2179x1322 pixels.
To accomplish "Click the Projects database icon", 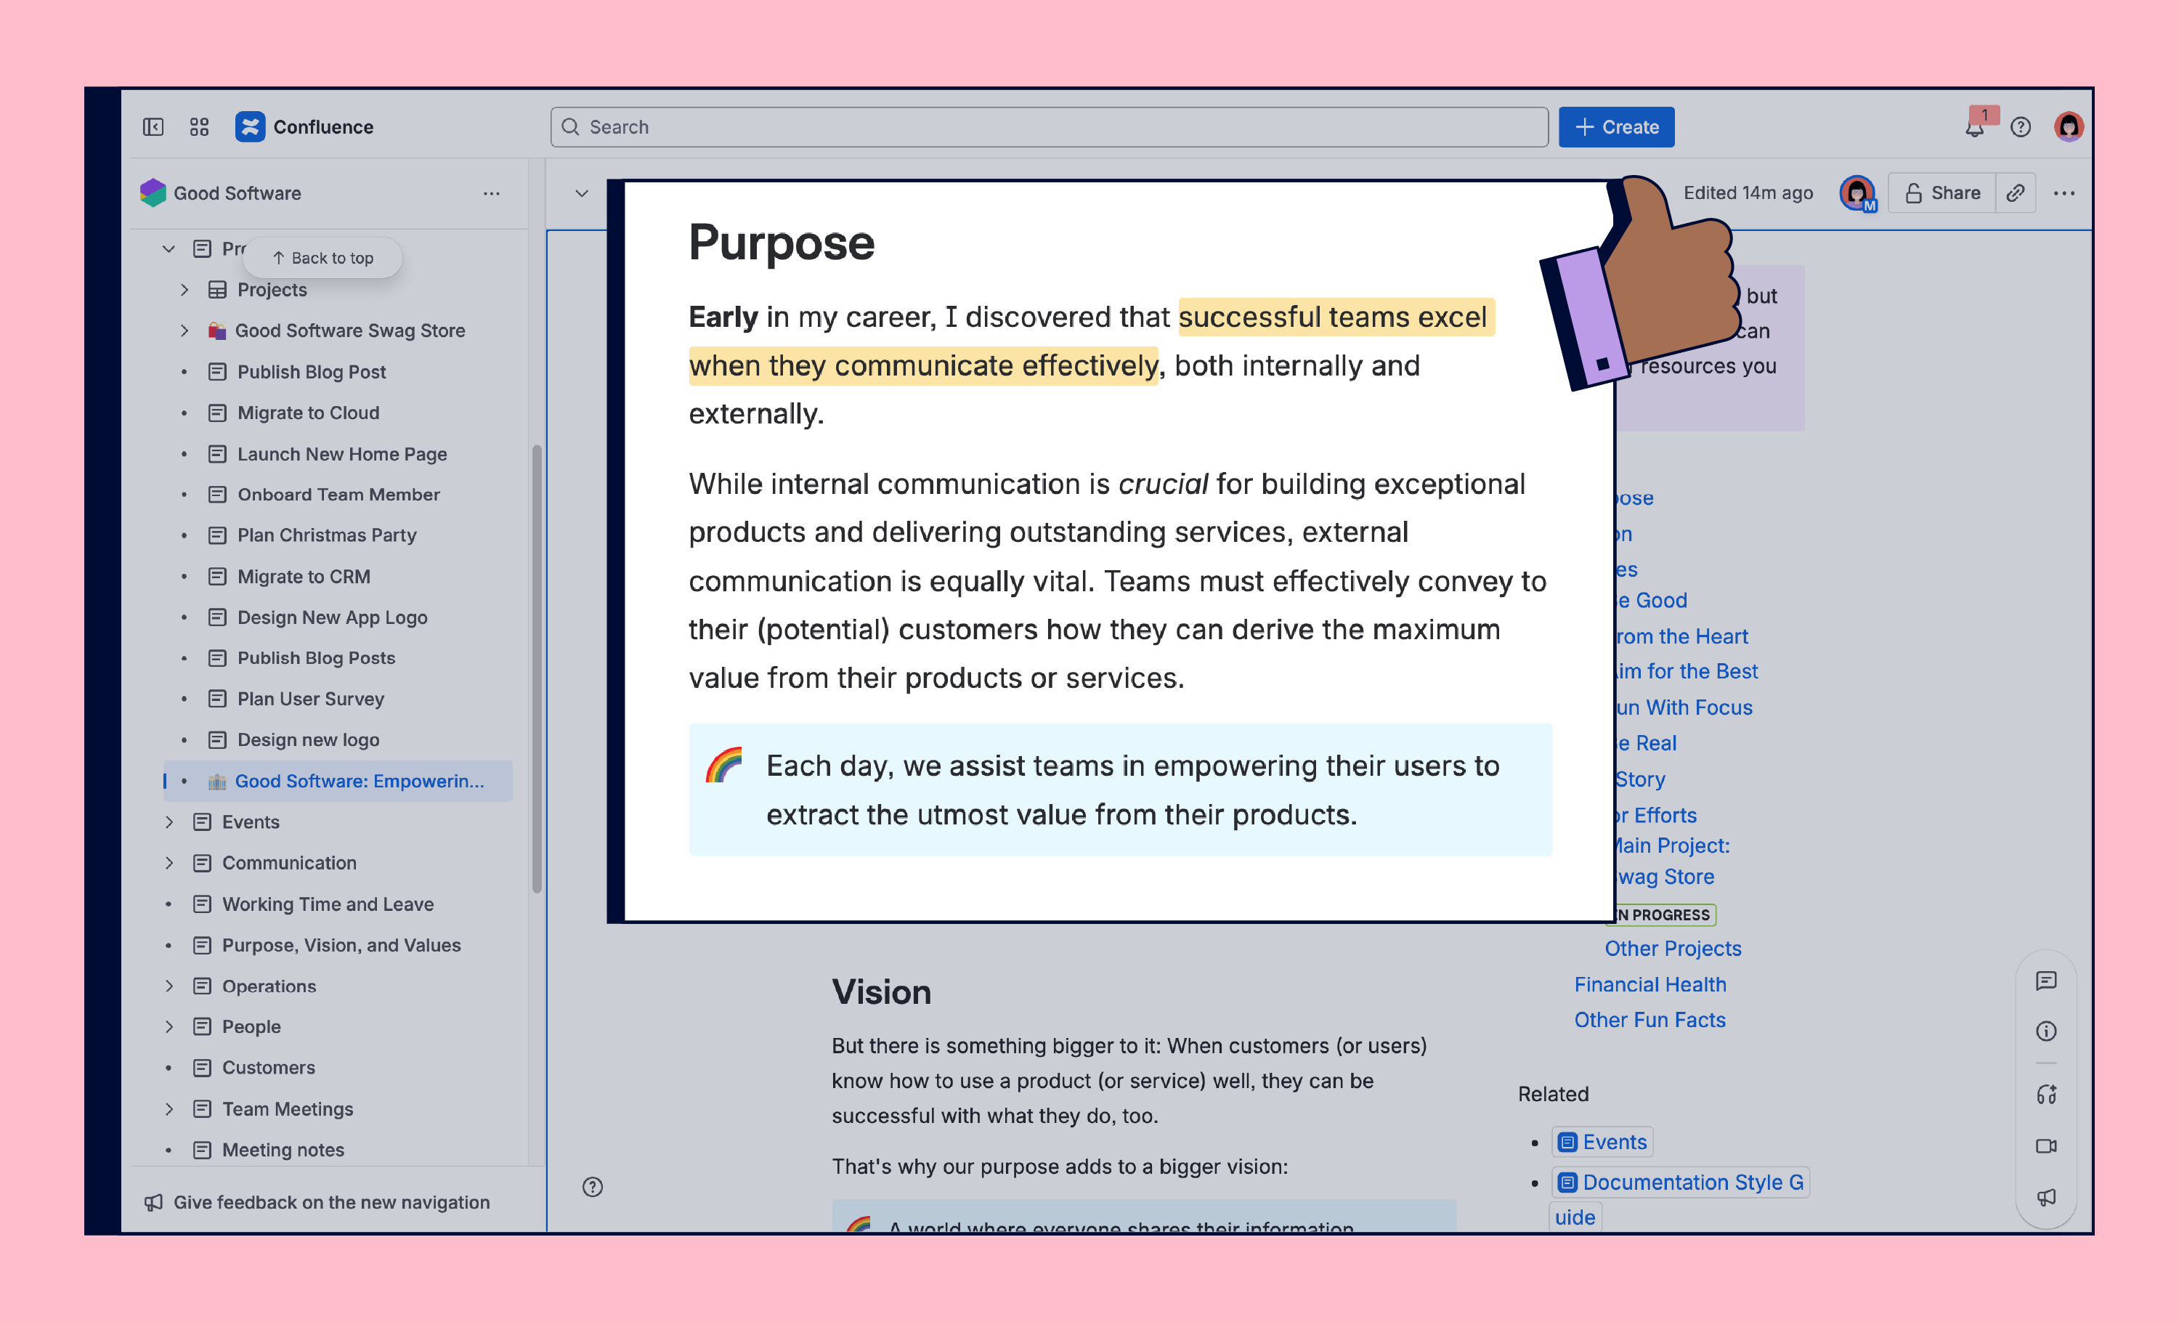I will tap(218, 290).
